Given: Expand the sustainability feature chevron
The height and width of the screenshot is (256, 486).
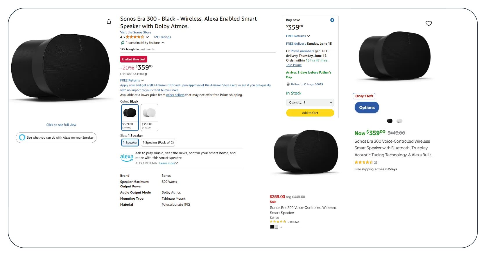Looking at the screenshot, I should (x=163, y=43).
